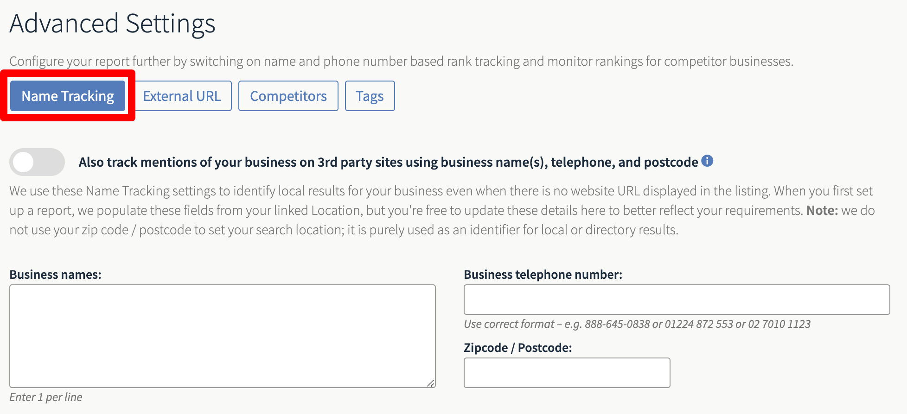
Task: Click the info icon beside the postcode tracking label
Action: point(707,161)
